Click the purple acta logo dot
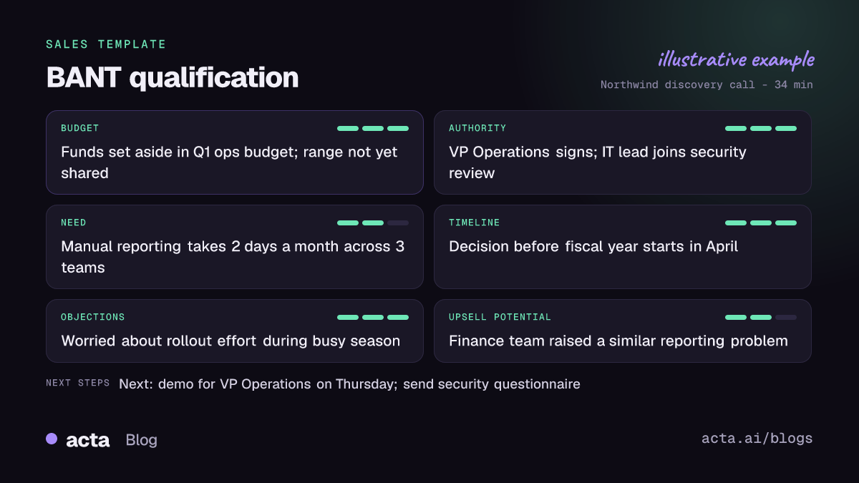 (x=52, y=439)
